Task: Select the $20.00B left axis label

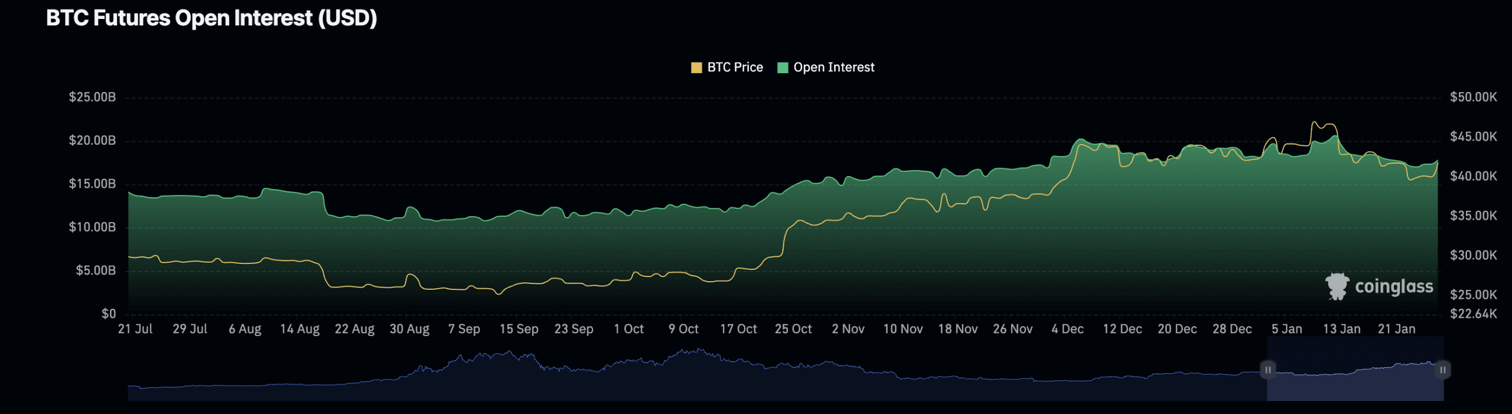Action: (92, 141)
